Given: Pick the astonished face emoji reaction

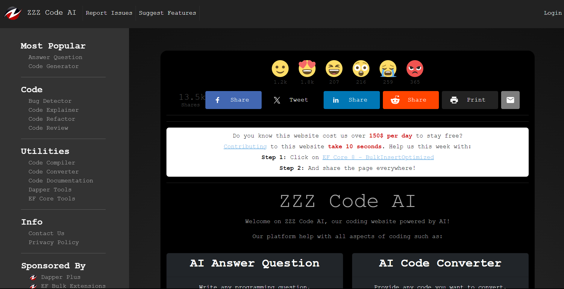Looking at the screenshot, I should click(361, 69).
